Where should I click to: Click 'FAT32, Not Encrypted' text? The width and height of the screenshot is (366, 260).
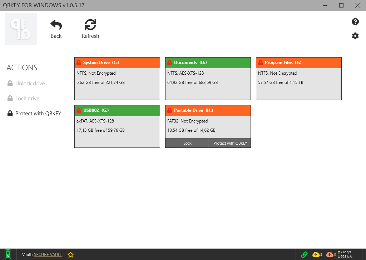tap(187, 121)
